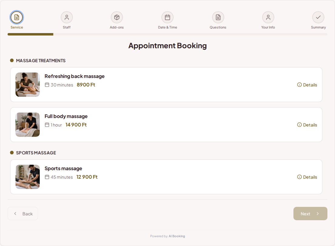
Task: Click the 12 900 Ft price
Action: (87, 177)
